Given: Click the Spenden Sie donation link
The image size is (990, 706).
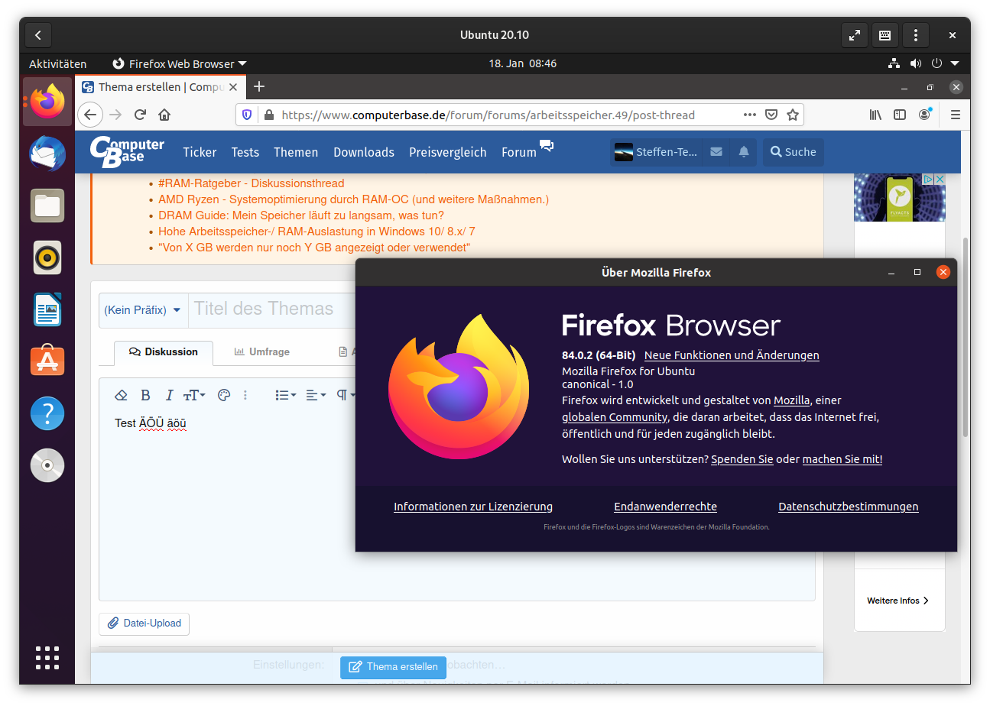Looking at the screenshot, I should (x=742, y=459).
